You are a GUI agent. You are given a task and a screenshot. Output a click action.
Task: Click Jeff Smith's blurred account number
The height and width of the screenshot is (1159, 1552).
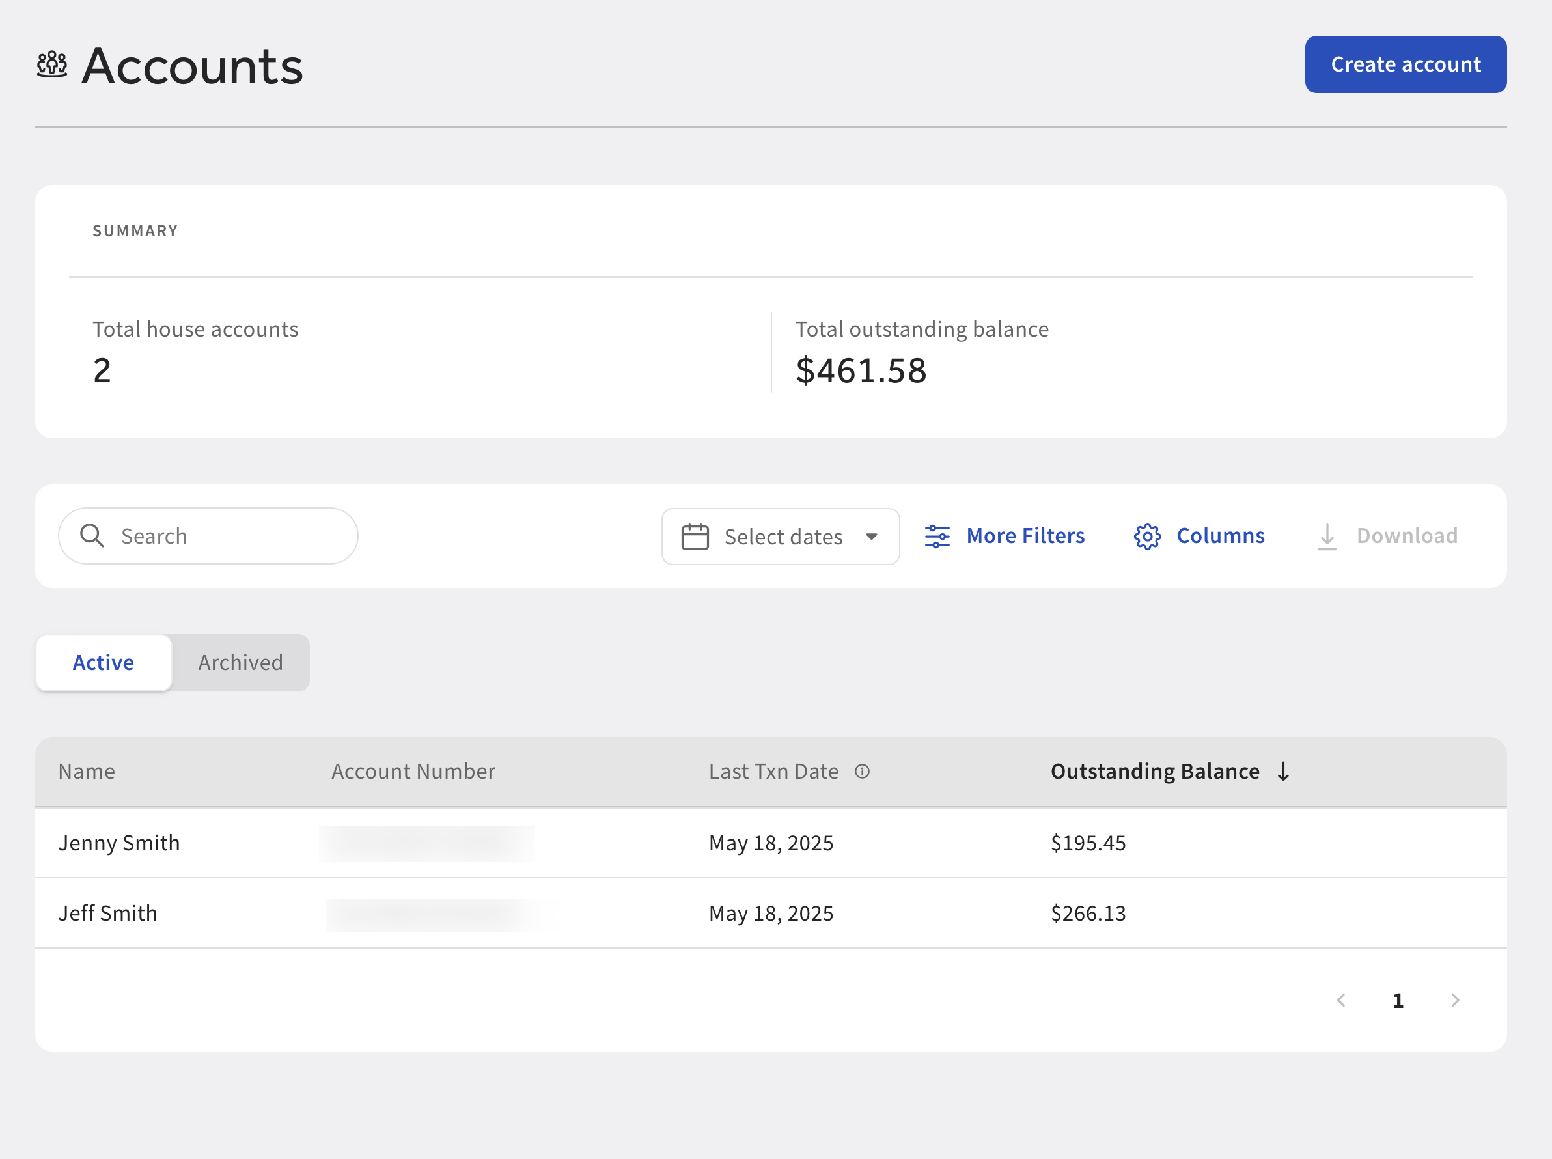coord(430,915)
